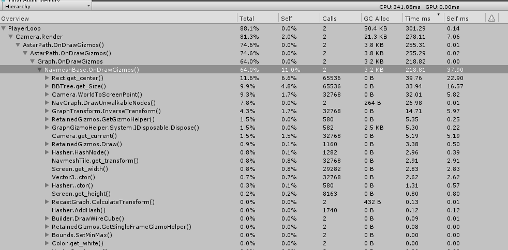Click the 301.29 time value

[x=414, y=28]
